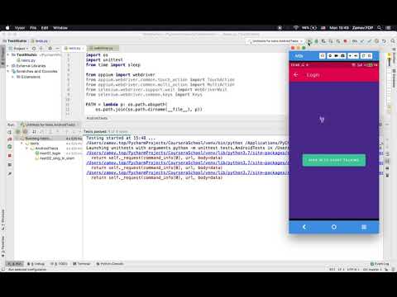Open Search Everywhere magnifier in PyCharm toolbar
The height and width of the screenshot is (297, 397).
coord(393,41)
